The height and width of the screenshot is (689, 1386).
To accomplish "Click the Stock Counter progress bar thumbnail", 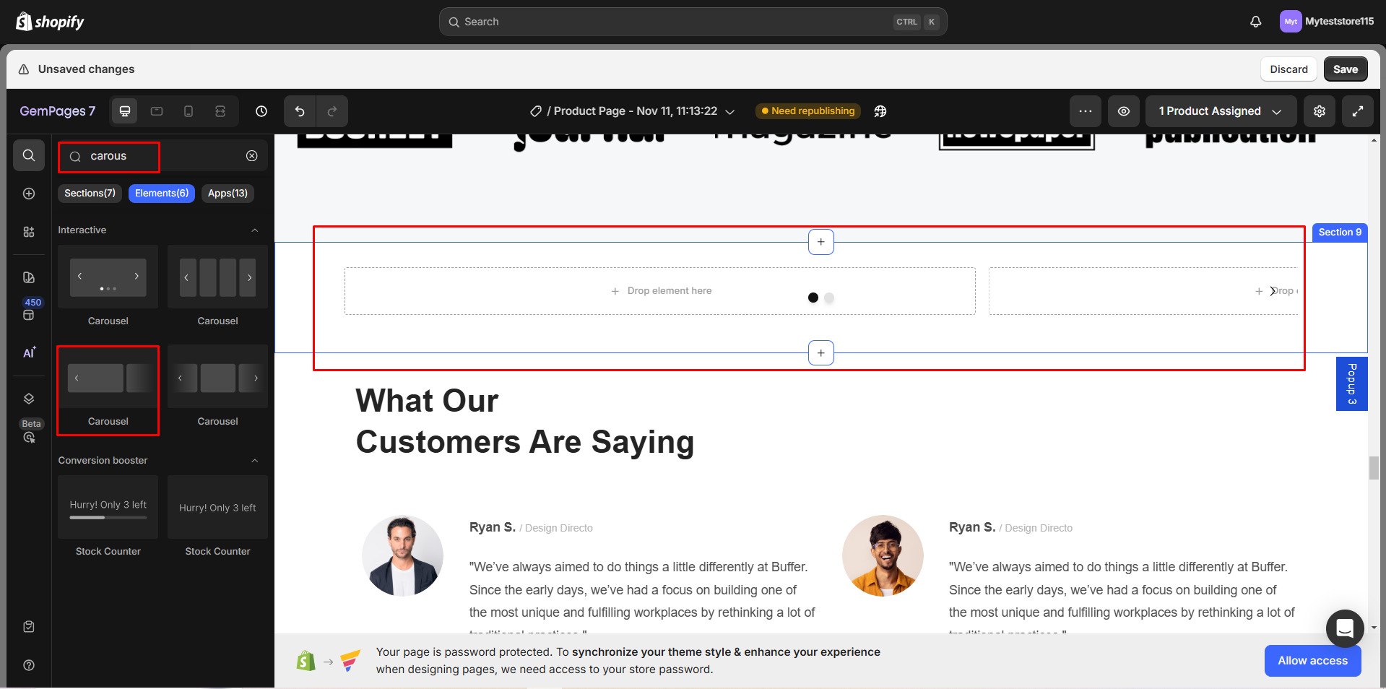I will 107,507.
